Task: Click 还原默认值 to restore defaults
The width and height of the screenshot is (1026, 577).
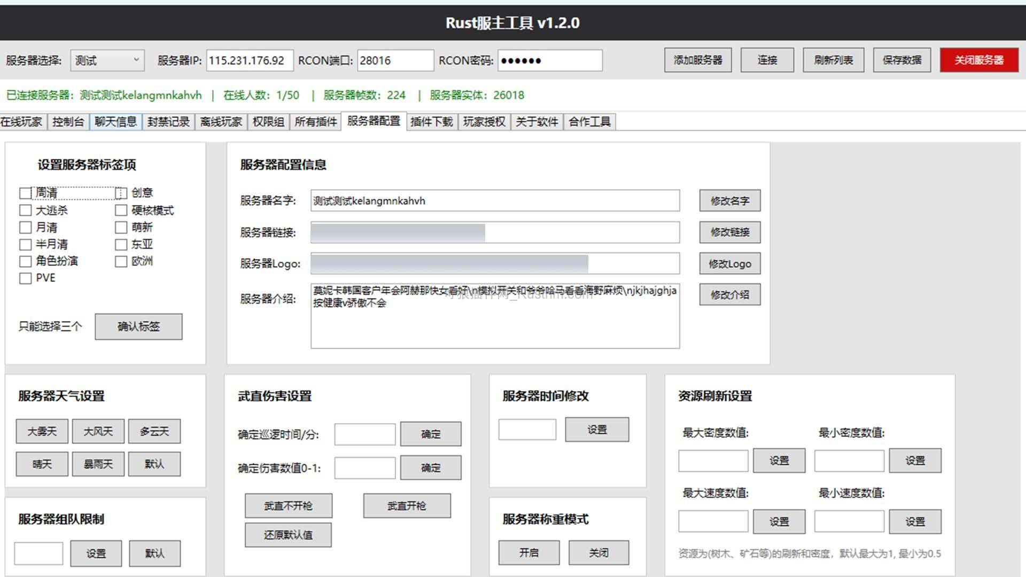Action: point(288,534)
